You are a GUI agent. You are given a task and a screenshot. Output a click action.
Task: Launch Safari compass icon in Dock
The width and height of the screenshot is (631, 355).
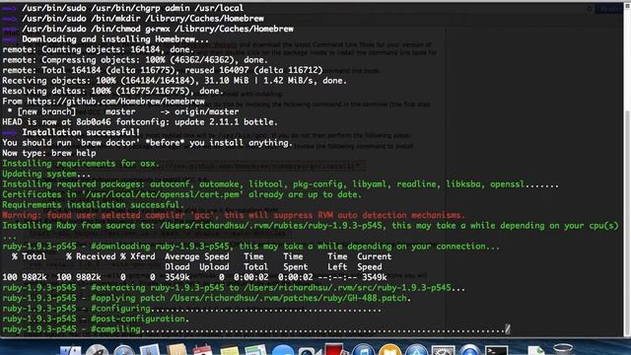123,349
